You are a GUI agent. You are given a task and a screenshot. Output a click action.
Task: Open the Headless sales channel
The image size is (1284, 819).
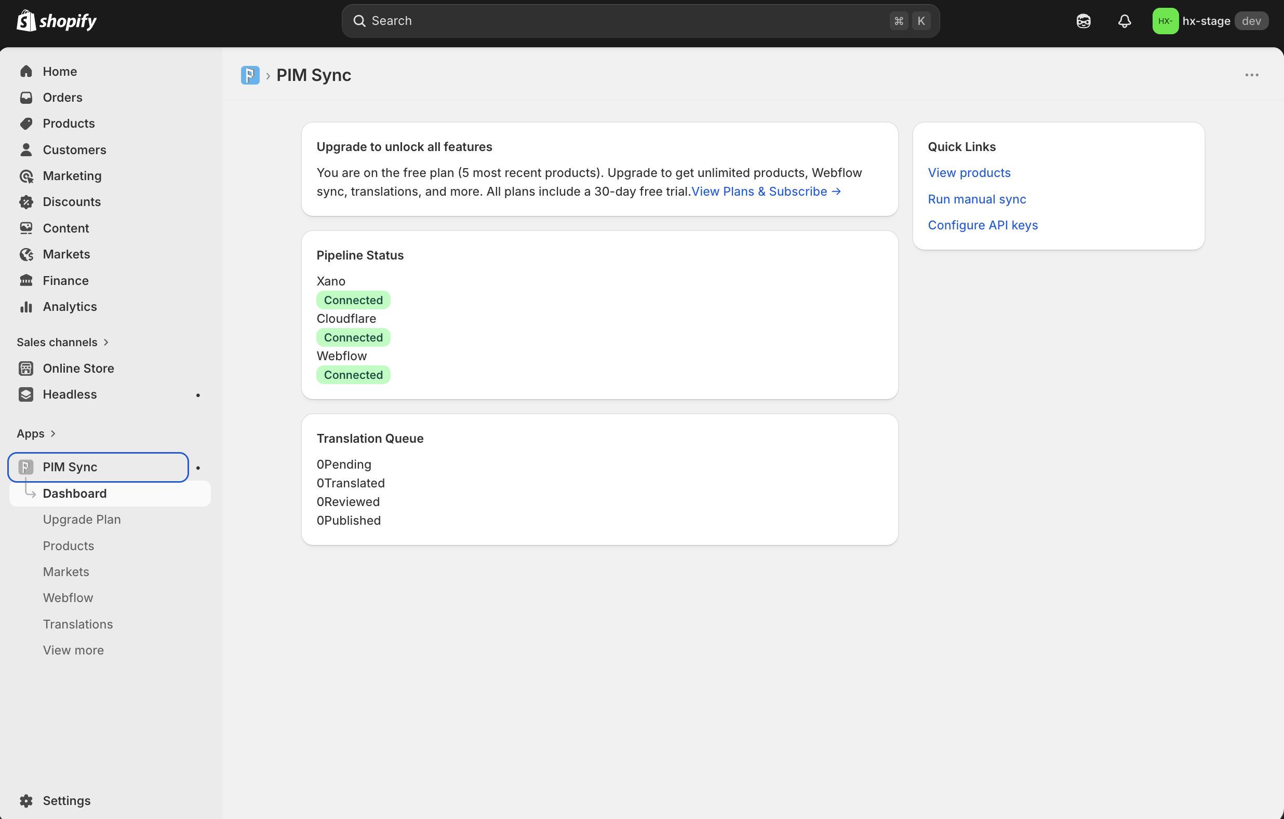(x=98, y=394)
